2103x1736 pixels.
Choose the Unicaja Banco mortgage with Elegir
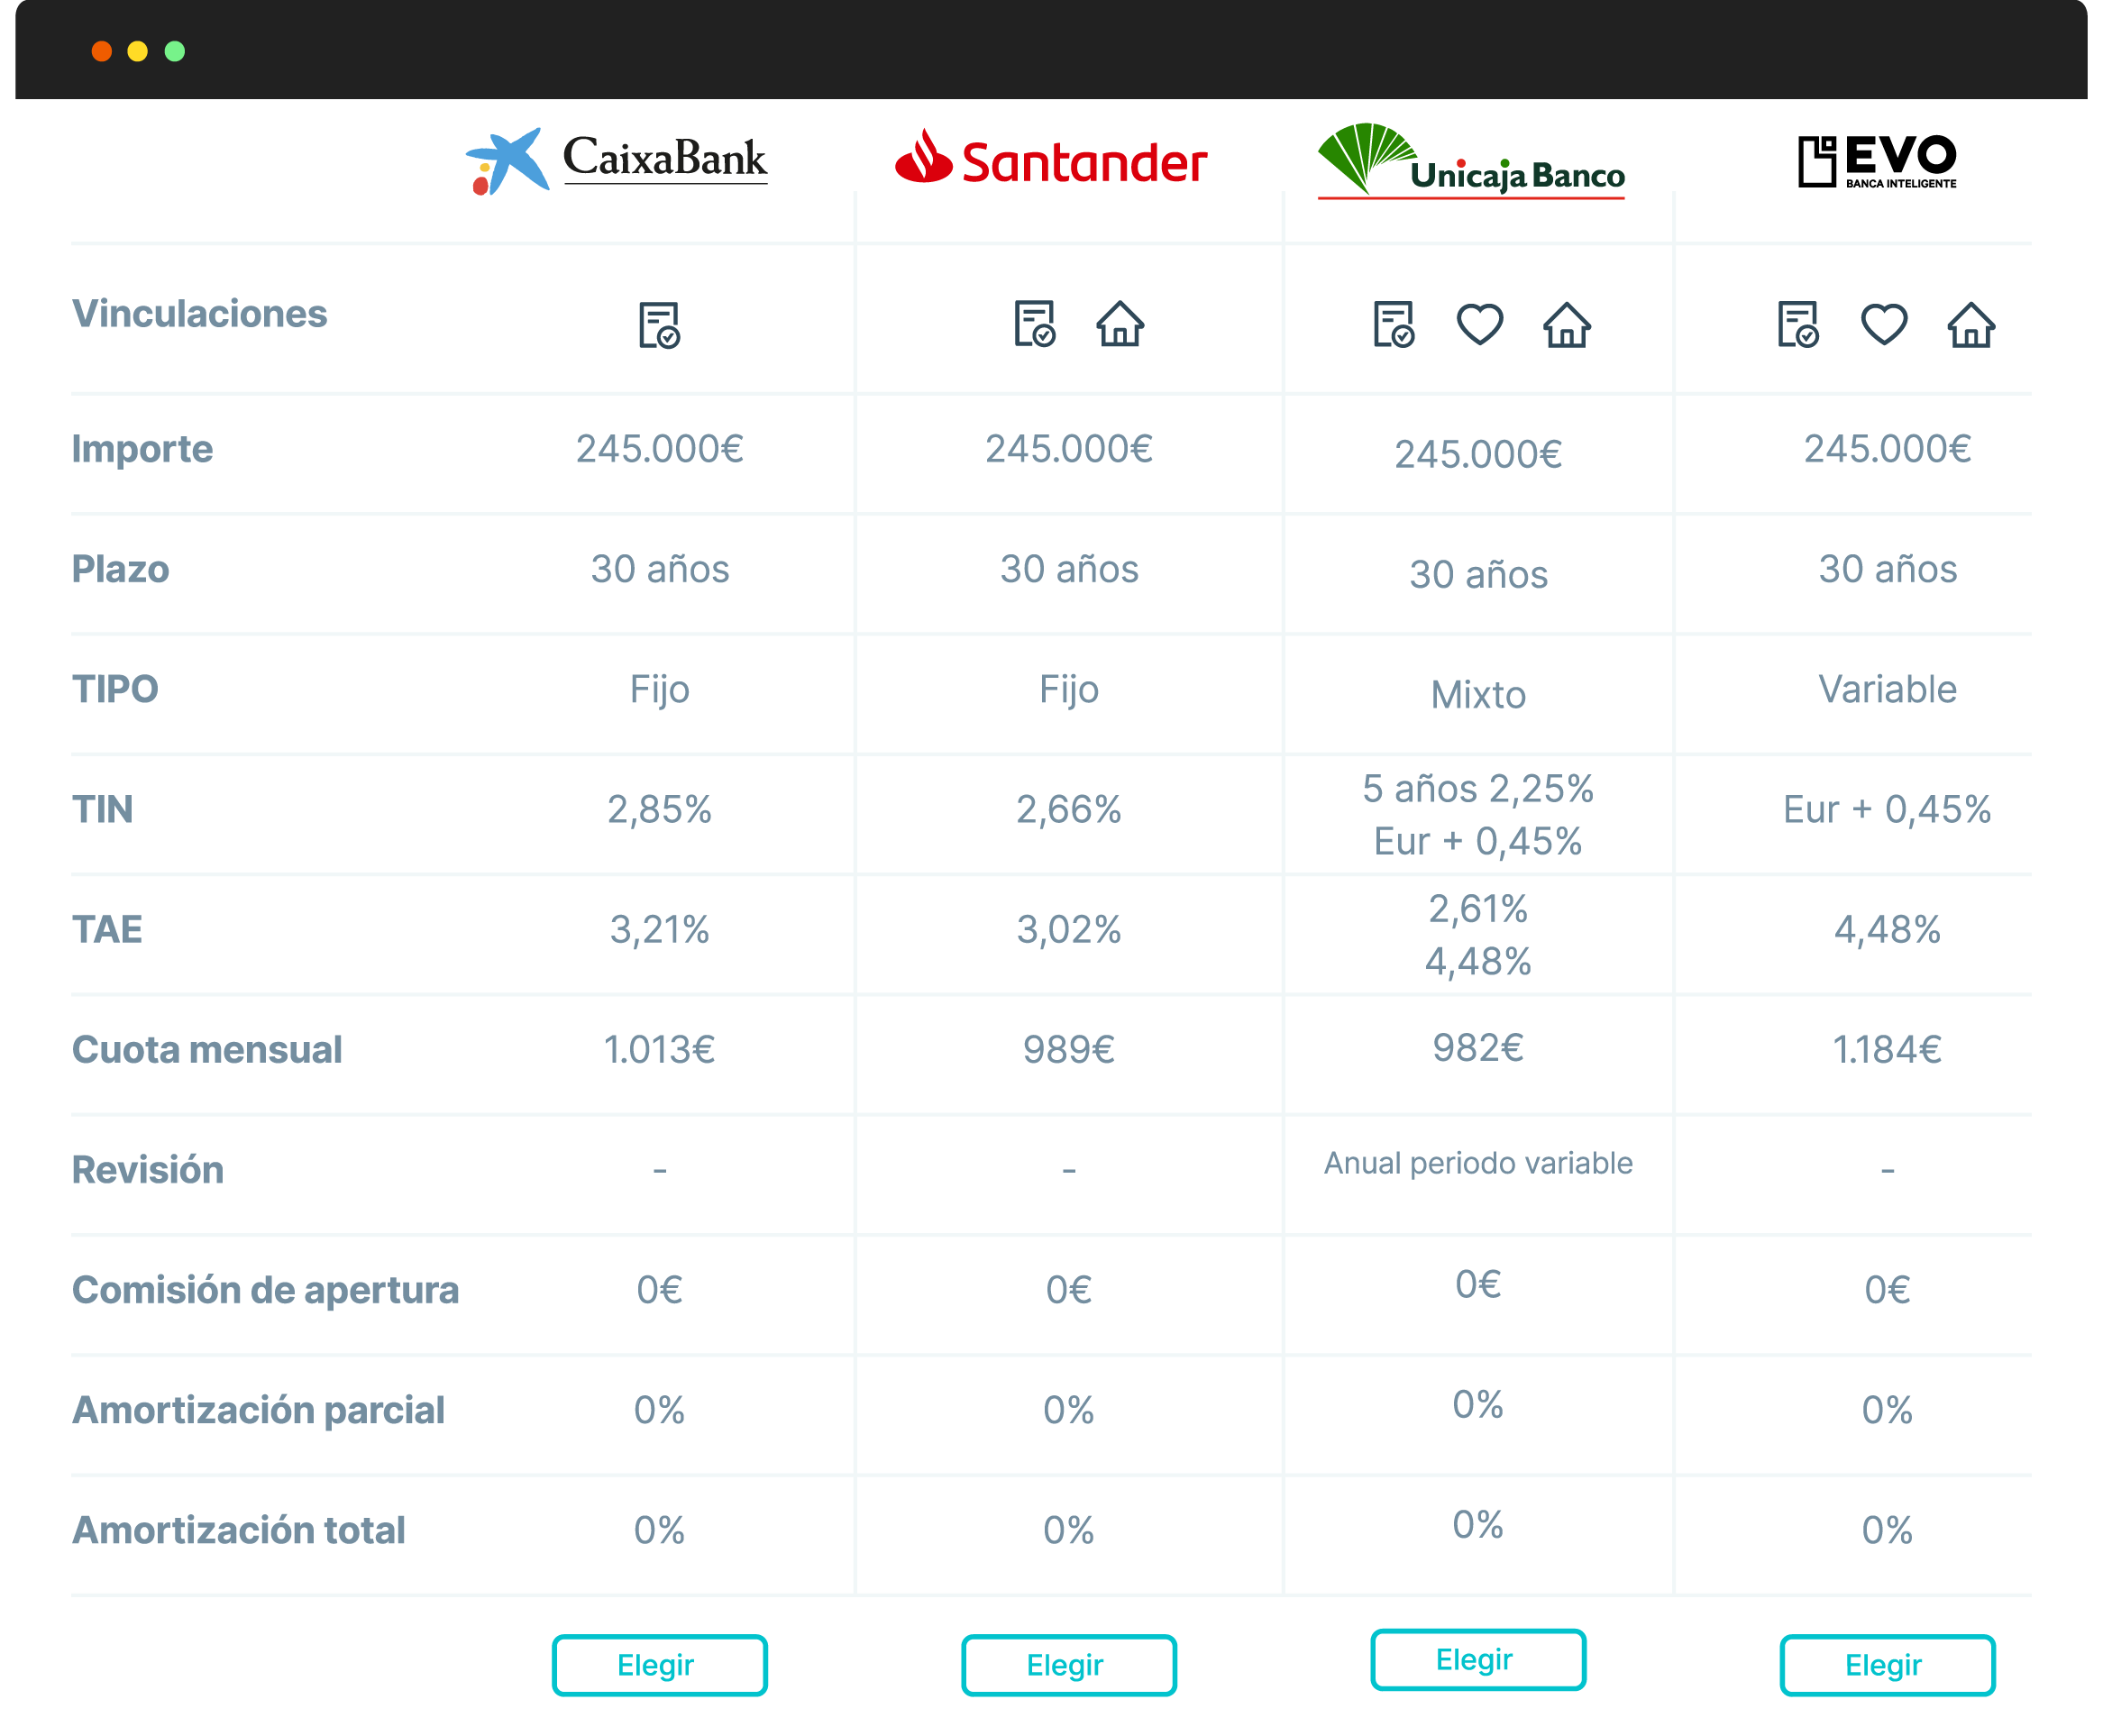1477,1659
